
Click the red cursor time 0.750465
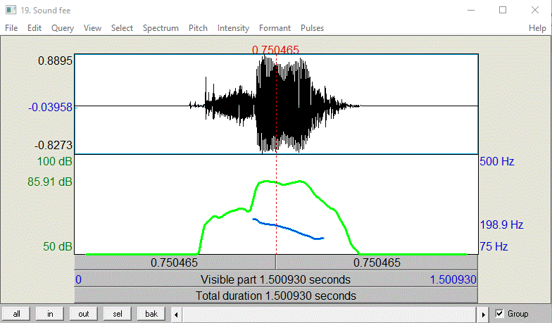pyautogui.click(x=275, y=50)
